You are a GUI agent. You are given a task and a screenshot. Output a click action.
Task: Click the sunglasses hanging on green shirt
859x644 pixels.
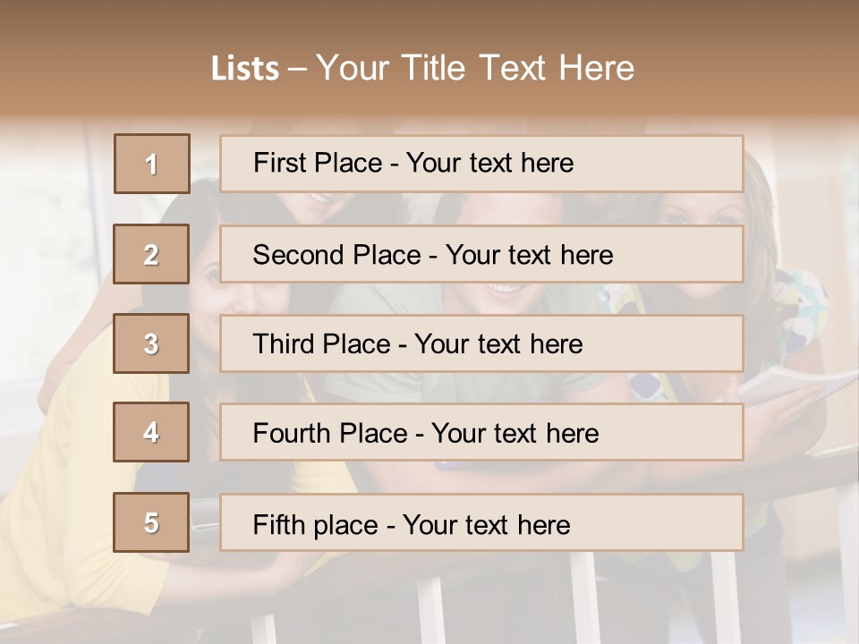pos(646,385)
